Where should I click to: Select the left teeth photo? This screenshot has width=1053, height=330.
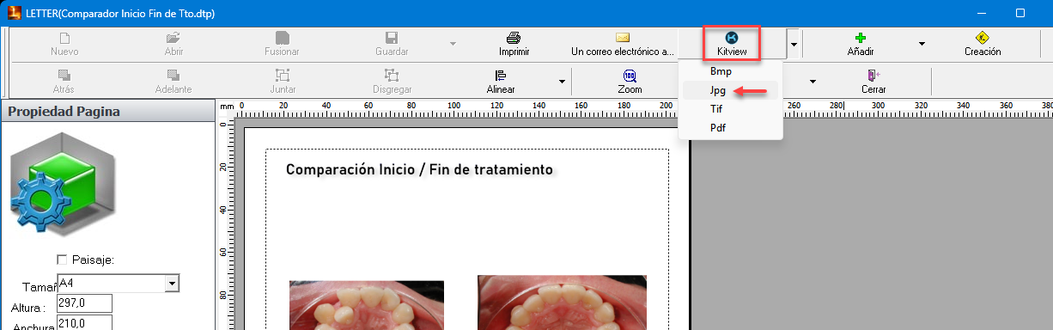pyautogui.click(x=367, y=305)
